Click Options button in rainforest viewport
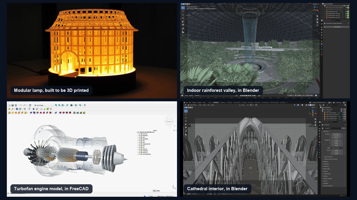This screenshot has width=357, height=200. pos(316,4)
